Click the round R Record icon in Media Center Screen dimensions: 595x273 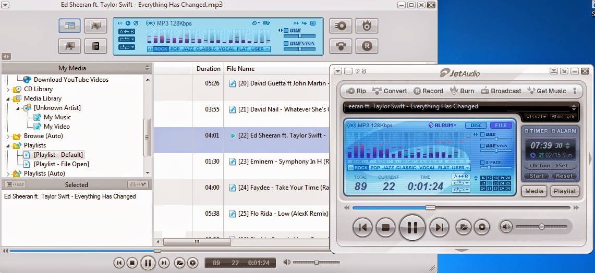[x=367, y=46]
